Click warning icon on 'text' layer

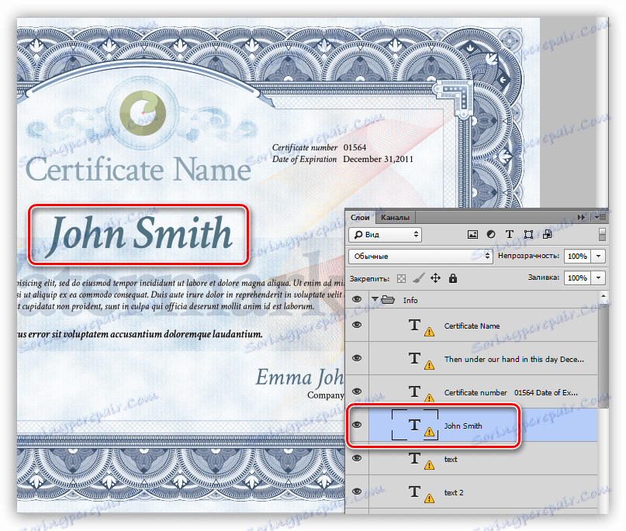point(429,465)
